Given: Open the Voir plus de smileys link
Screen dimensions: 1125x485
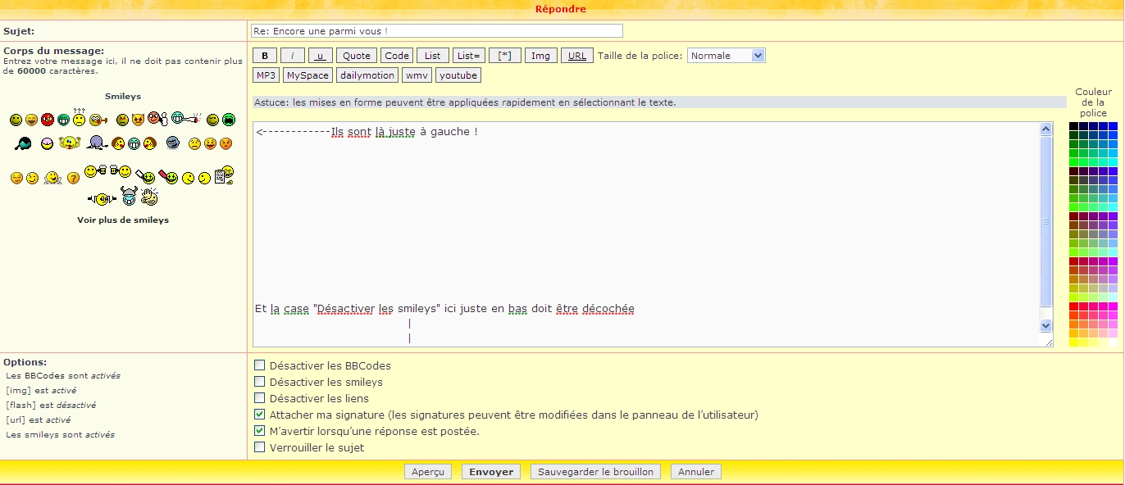Looking at the screenshot, I should pos(123,220).
